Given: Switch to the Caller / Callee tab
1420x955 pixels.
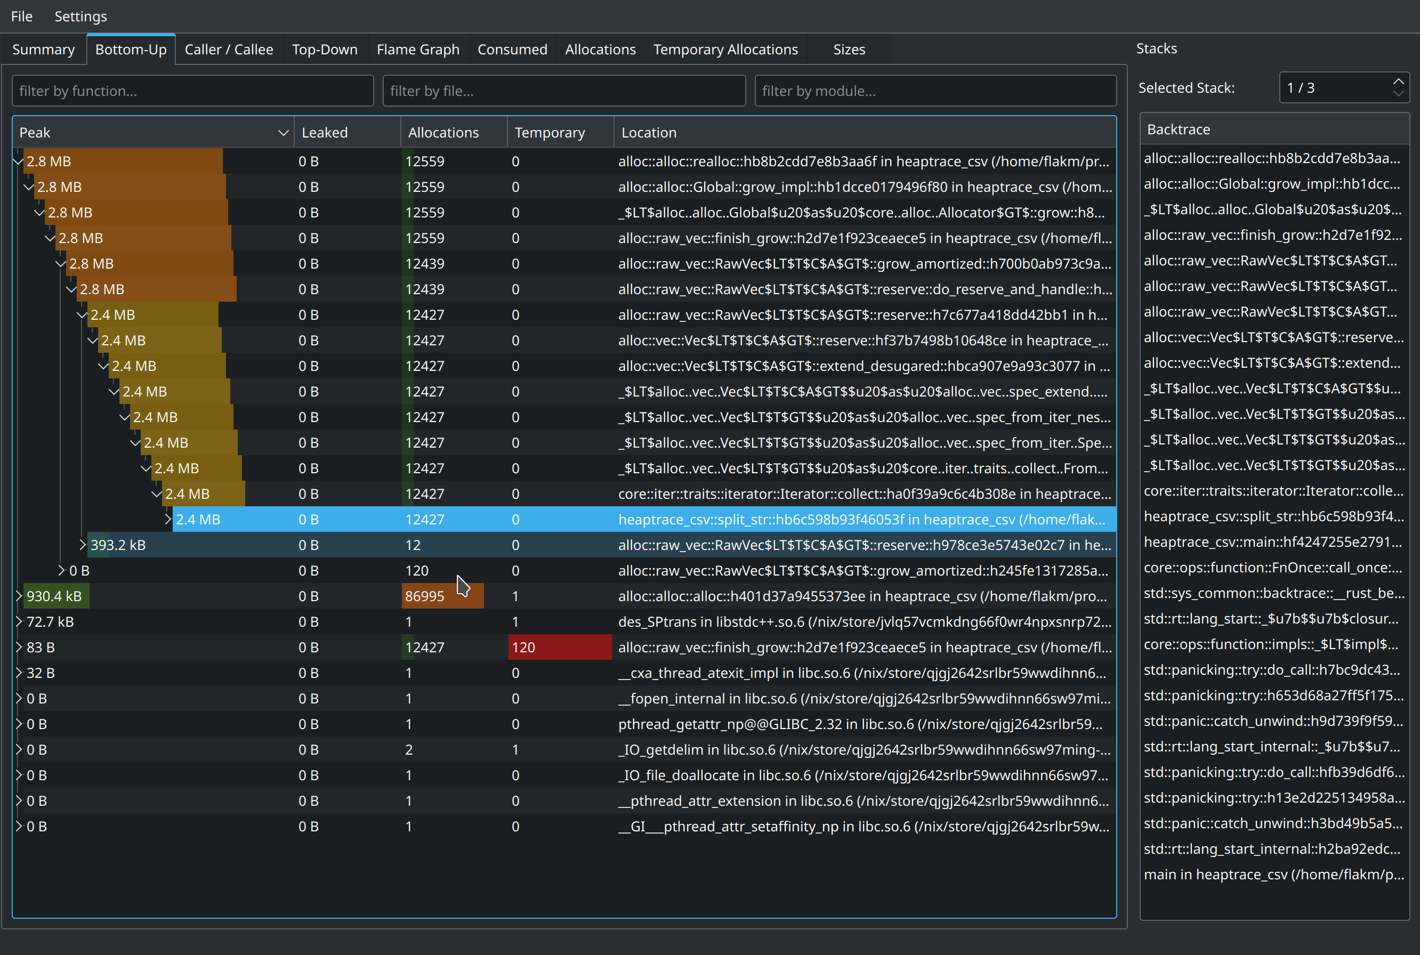Looking at the screenshot, I should [229, 50].
